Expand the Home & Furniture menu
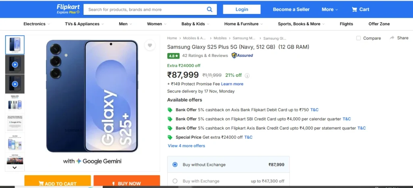 click(244, 24)
